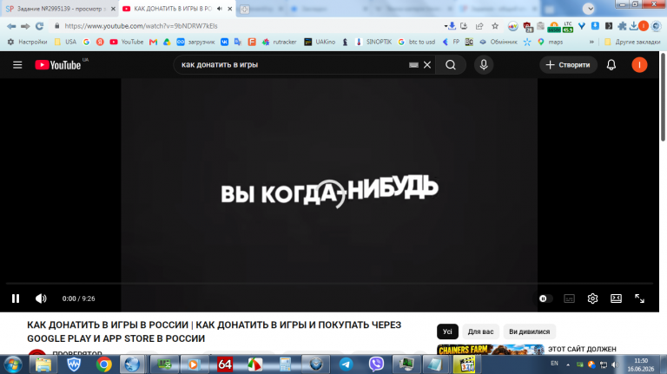
Task: Open the Gmail bookmark icon
Action: coord(153,42)
